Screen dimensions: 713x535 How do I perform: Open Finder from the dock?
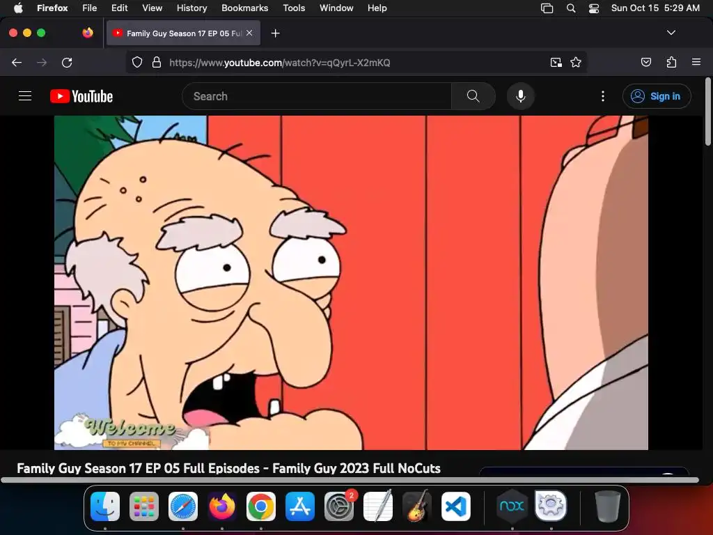pyautogui.click(x=105, y=506)
